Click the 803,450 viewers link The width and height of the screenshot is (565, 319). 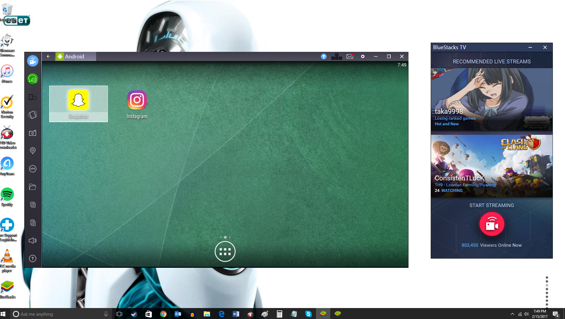point(470,245)
